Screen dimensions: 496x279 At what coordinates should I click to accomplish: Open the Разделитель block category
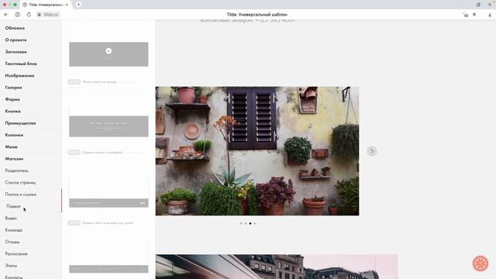[17, 170]
